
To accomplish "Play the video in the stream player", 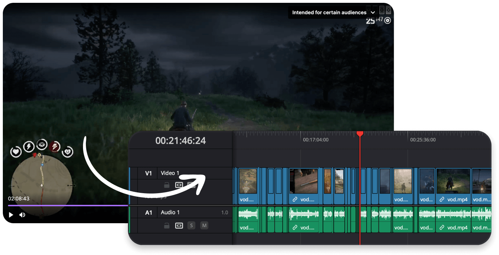I will point(11,215).
